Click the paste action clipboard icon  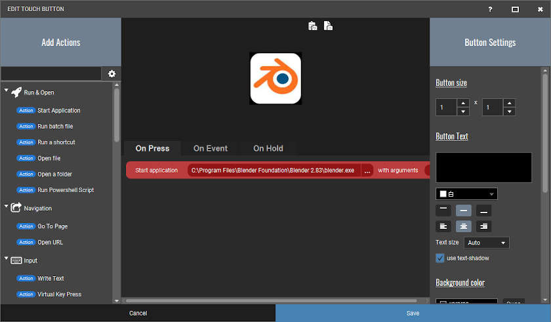point(312,26)
